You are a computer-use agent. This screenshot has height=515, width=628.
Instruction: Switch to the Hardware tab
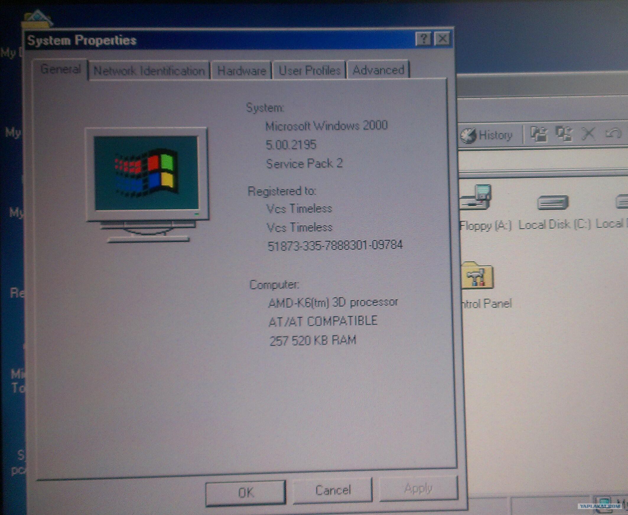(x=242, y=71)
